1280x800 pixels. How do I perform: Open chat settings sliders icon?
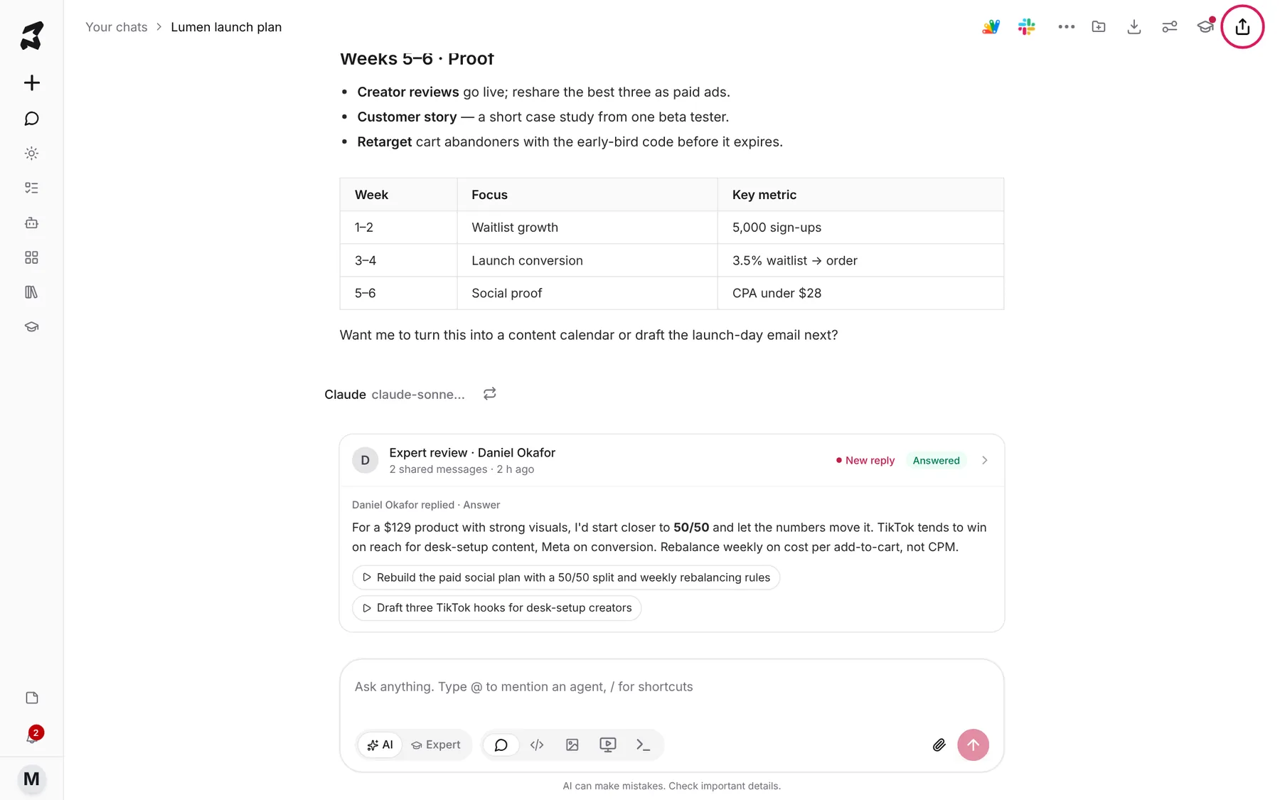coord(1170,27)
